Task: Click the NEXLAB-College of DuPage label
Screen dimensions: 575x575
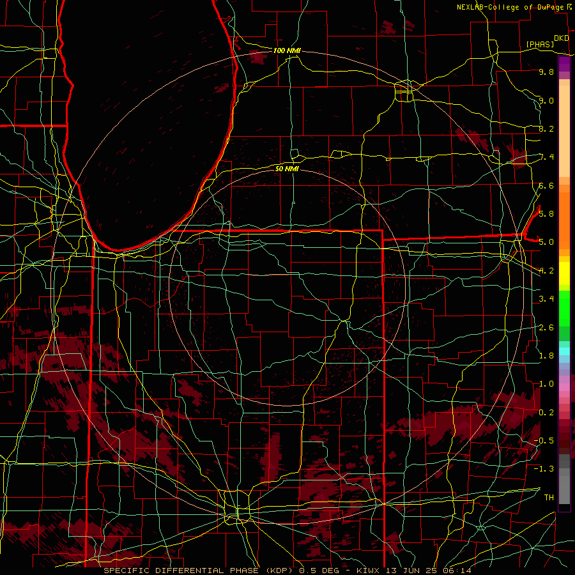Action: click(510, 7)
